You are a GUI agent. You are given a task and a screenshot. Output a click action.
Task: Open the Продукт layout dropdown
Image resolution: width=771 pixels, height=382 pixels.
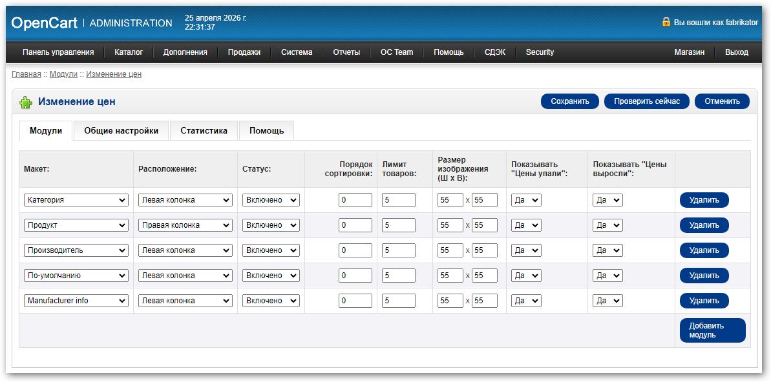[76, 225]
